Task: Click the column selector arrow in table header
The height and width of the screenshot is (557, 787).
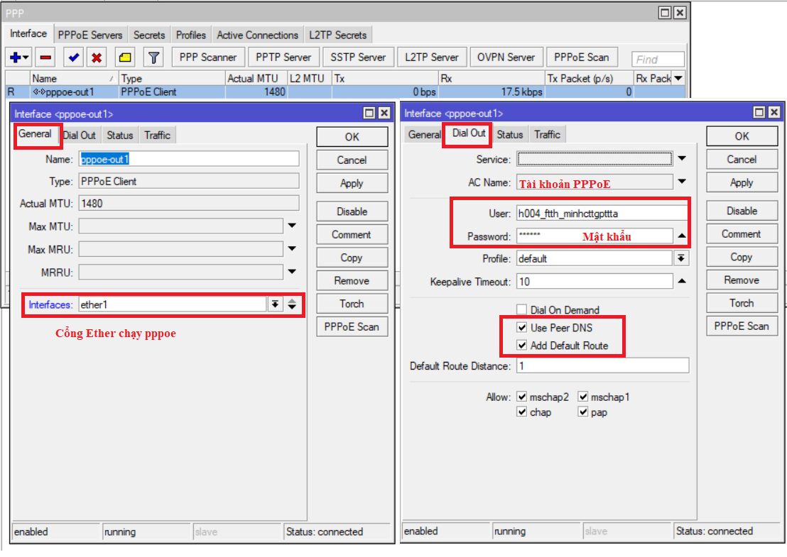Action: [678, 78]
